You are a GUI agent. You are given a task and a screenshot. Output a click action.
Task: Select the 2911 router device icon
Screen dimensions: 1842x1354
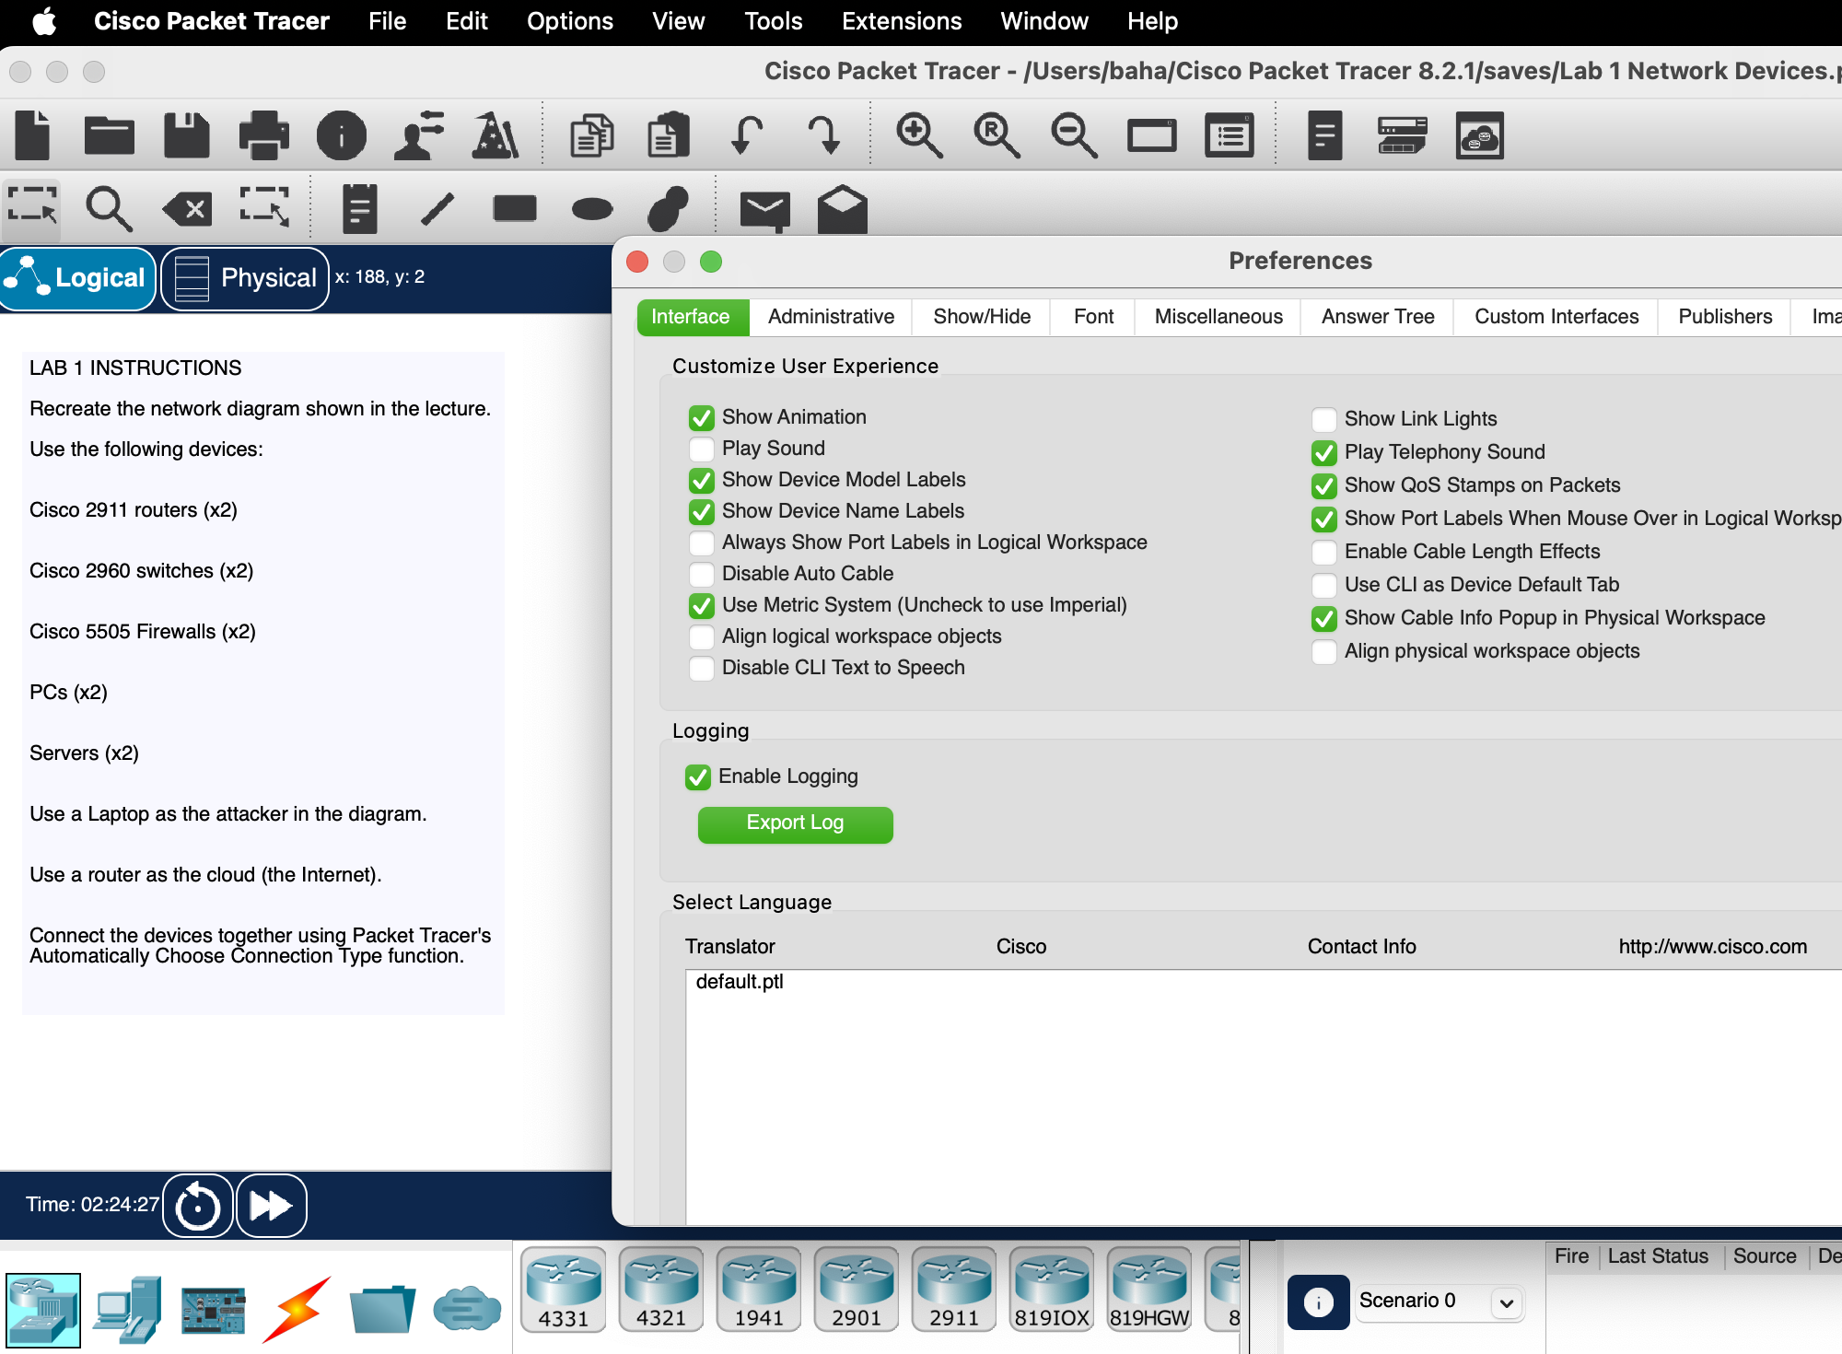tap(953, 1290)
